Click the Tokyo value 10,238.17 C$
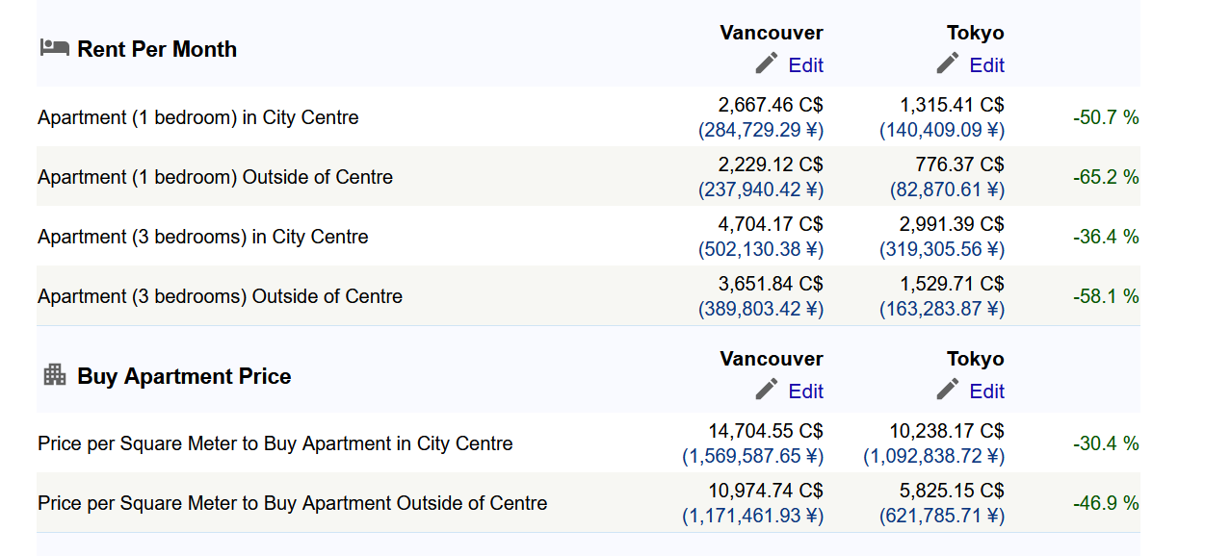 (947, 431)
